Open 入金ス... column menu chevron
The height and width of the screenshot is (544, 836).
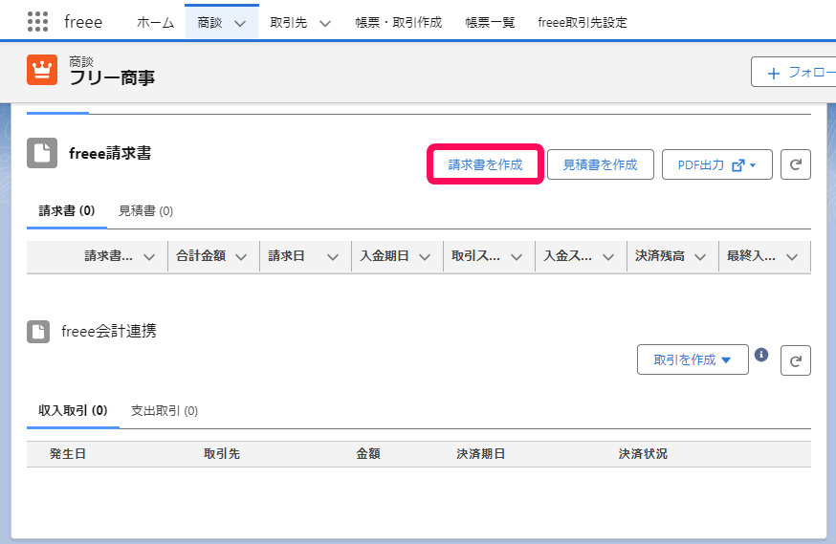click(607, 257)
